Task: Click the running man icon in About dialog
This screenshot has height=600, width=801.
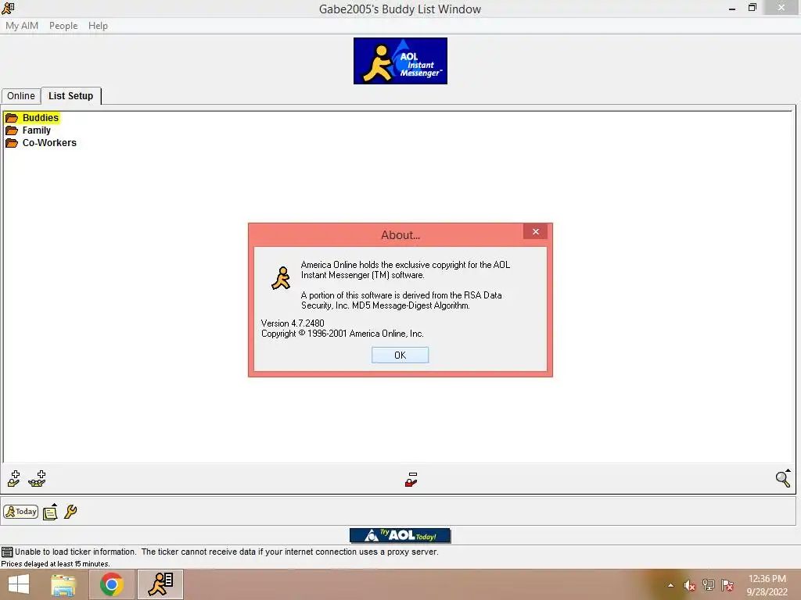Action: click(281, 279)
